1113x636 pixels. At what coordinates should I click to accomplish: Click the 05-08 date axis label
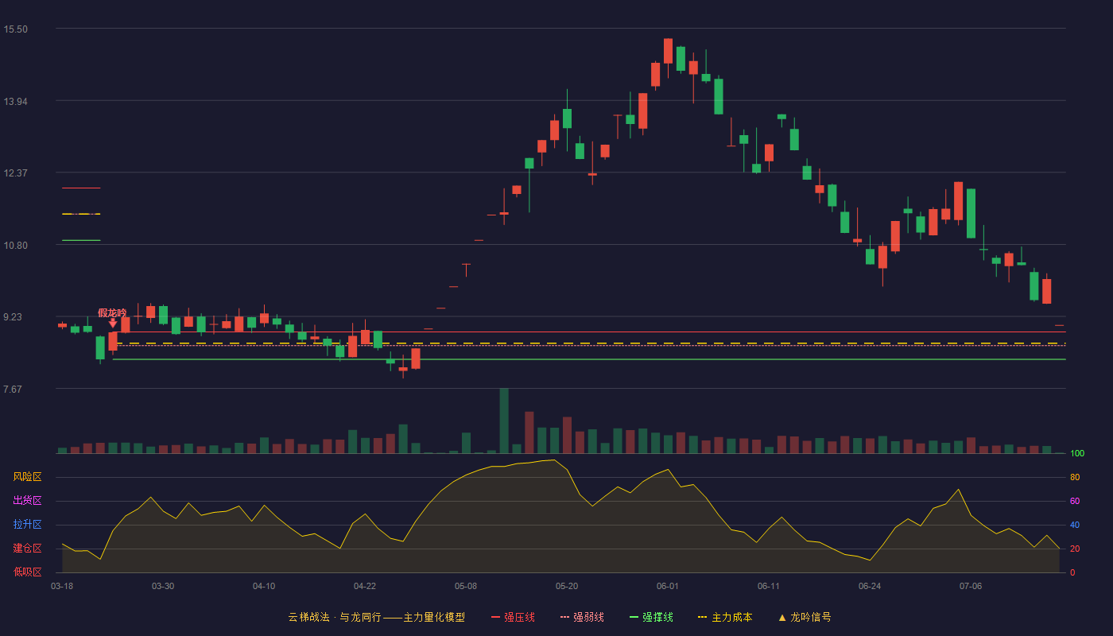pos(466,586)
